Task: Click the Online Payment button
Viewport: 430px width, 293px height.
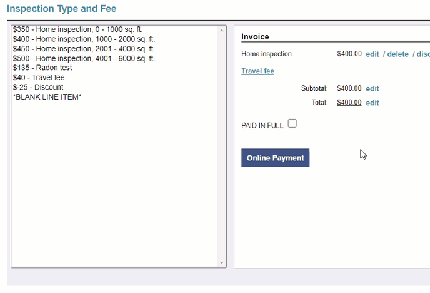Action: click(x=275, y=158)
